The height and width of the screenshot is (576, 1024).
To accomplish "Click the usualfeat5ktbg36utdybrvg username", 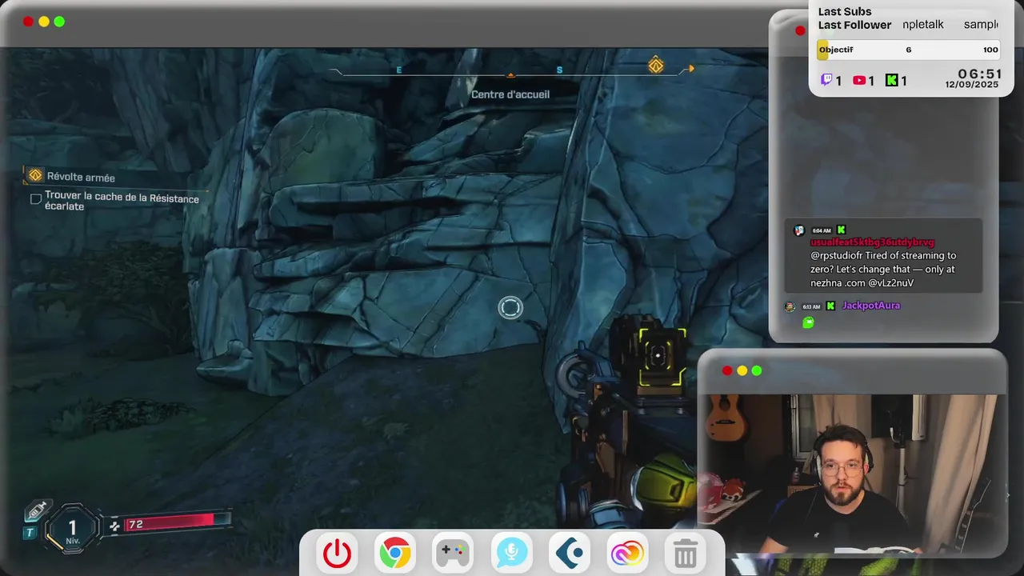I will pos(872,242).
